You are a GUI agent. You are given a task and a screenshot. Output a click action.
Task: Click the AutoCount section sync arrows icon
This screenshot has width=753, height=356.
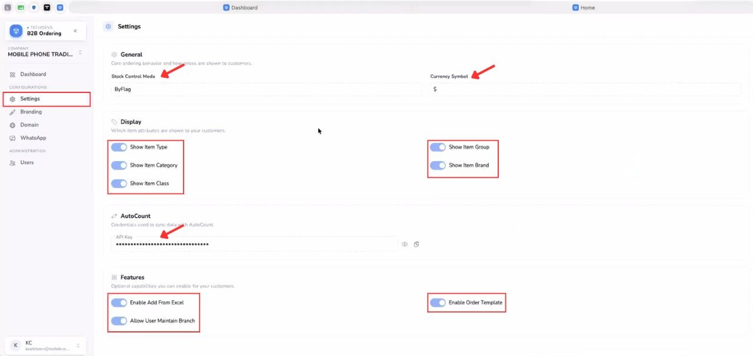coord(114,216)
